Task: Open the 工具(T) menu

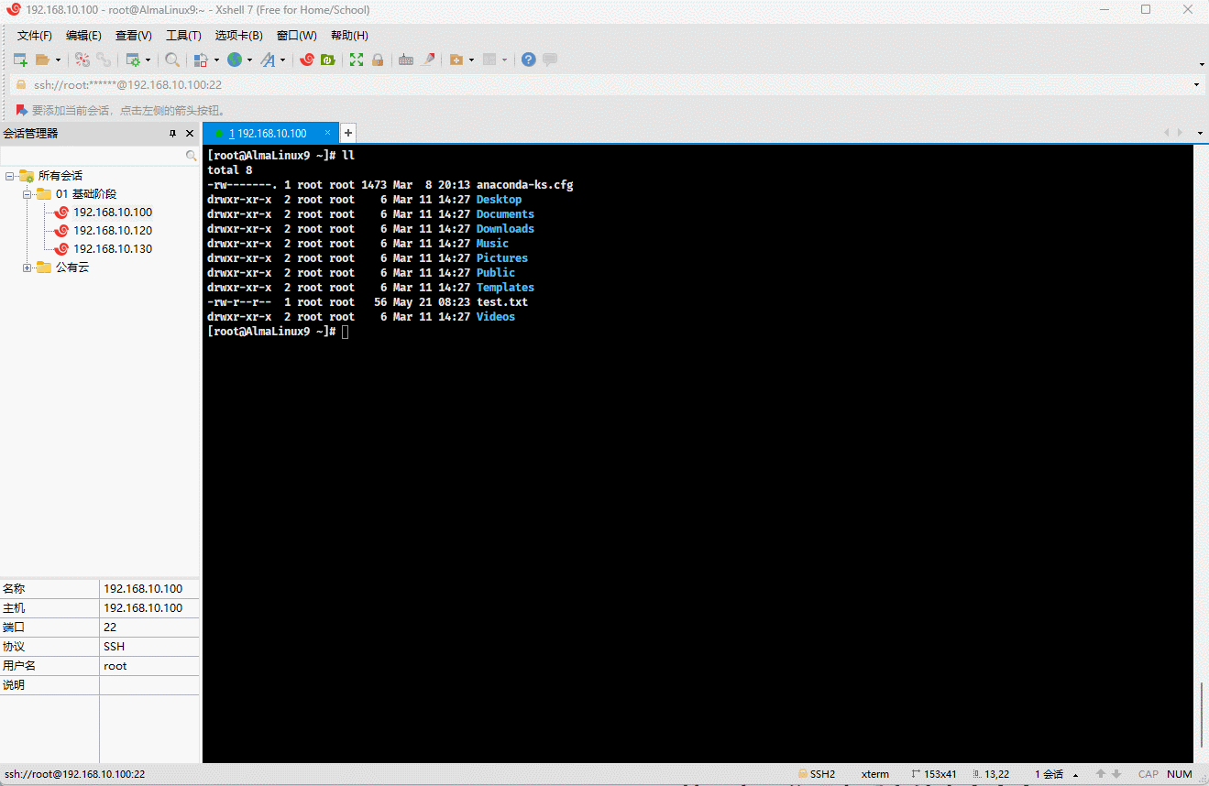Action: pos(183,36)
